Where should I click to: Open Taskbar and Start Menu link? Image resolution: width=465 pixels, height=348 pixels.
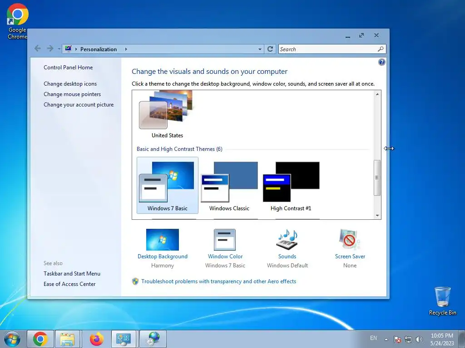(72, 273)
